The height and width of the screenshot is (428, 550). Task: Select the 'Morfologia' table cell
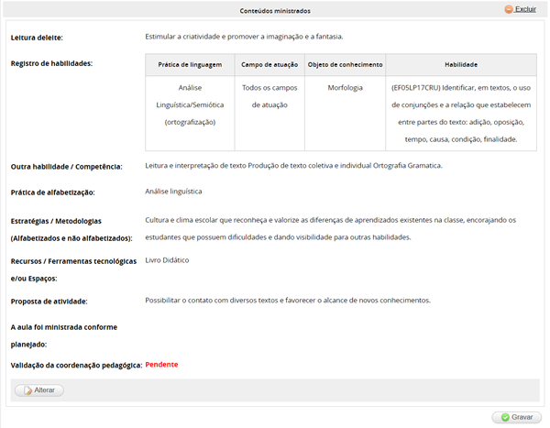346,114
